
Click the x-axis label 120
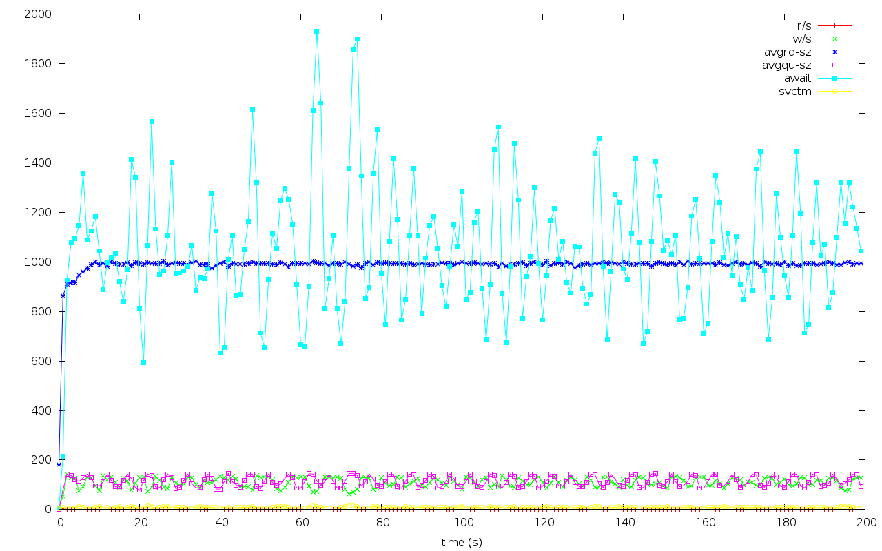click(x=543, y=523)
